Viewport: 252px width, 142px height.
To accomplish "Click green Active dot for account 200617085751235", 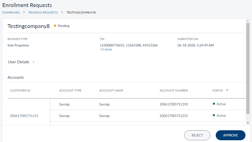I will [214, 115].
